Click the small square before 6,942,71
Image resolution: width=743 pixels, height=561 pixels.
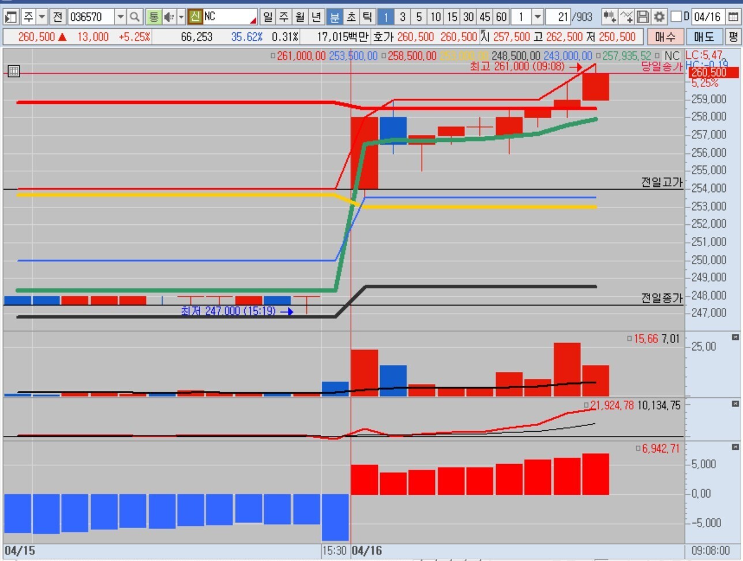[638, 449]
